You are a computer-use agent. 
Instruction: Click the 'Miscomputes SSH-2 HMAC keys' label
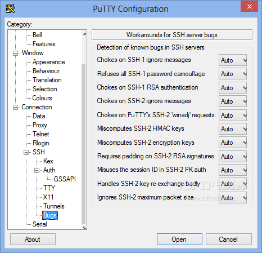click(x=141, y=128)
